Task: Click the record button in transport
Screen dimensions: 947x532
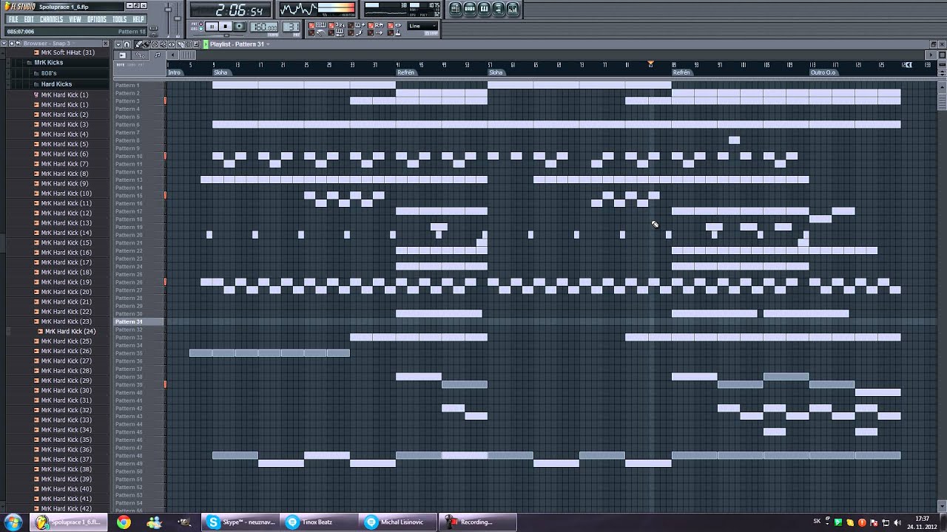Action: 239,27
